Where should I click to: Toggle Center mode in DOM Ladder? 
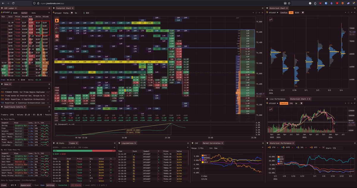24,13
